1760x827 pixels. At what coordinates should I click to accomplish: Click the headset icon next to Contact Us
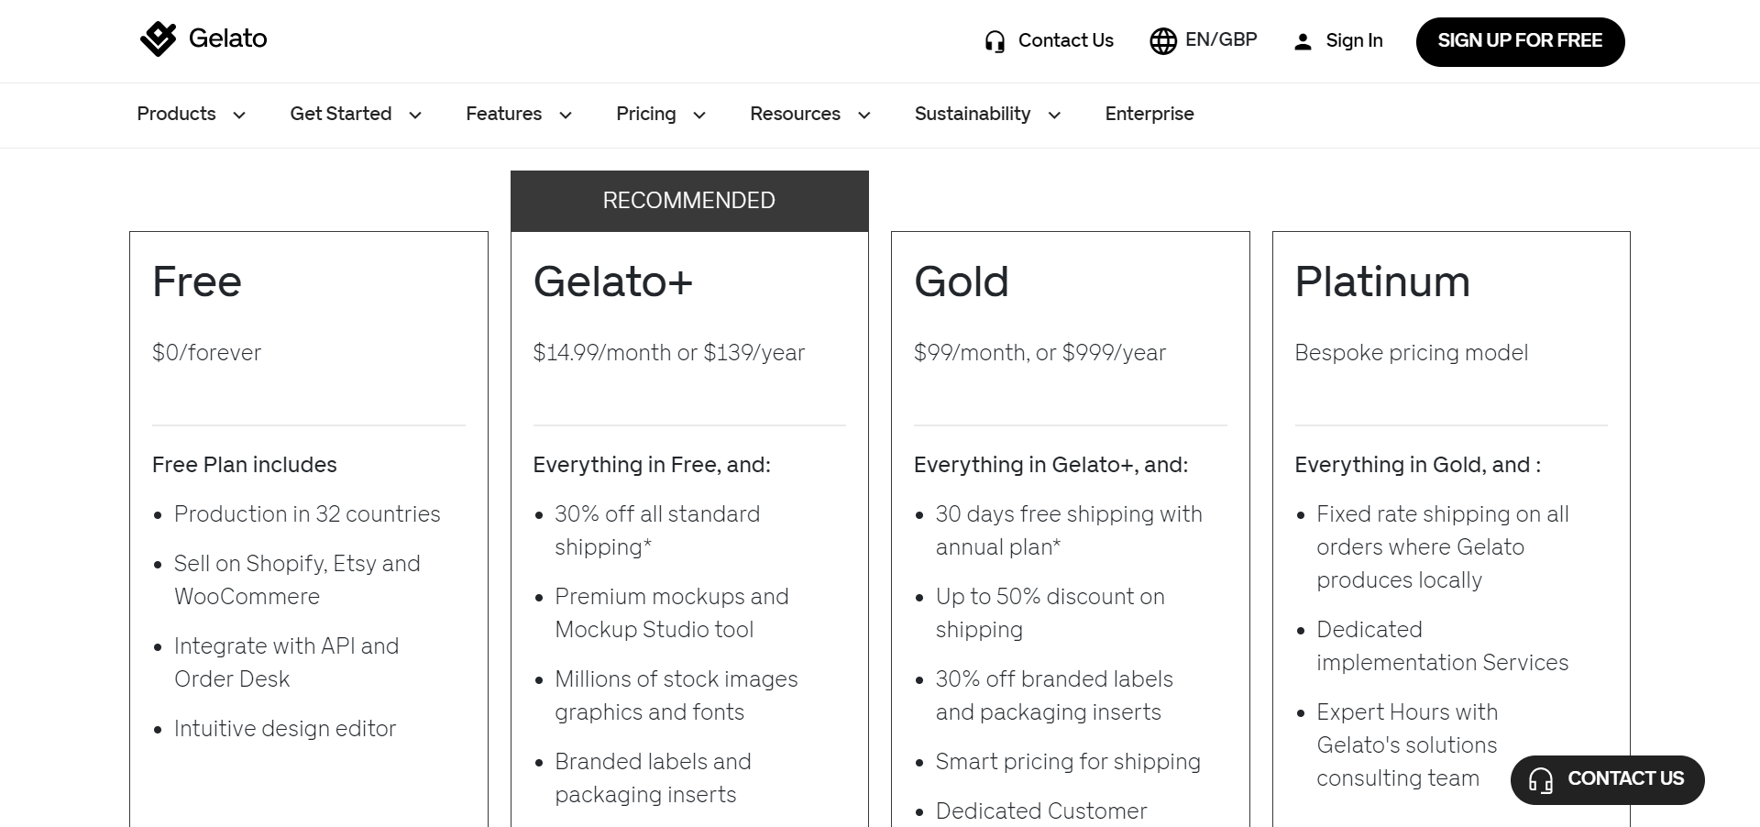click(x=993, y=40)
